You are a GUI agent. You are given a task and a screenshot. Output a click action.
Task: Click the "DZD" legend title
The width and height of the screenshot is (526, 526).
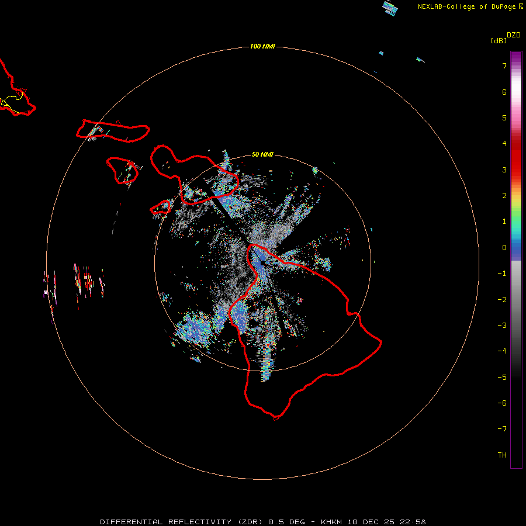[x=514, y=35]
